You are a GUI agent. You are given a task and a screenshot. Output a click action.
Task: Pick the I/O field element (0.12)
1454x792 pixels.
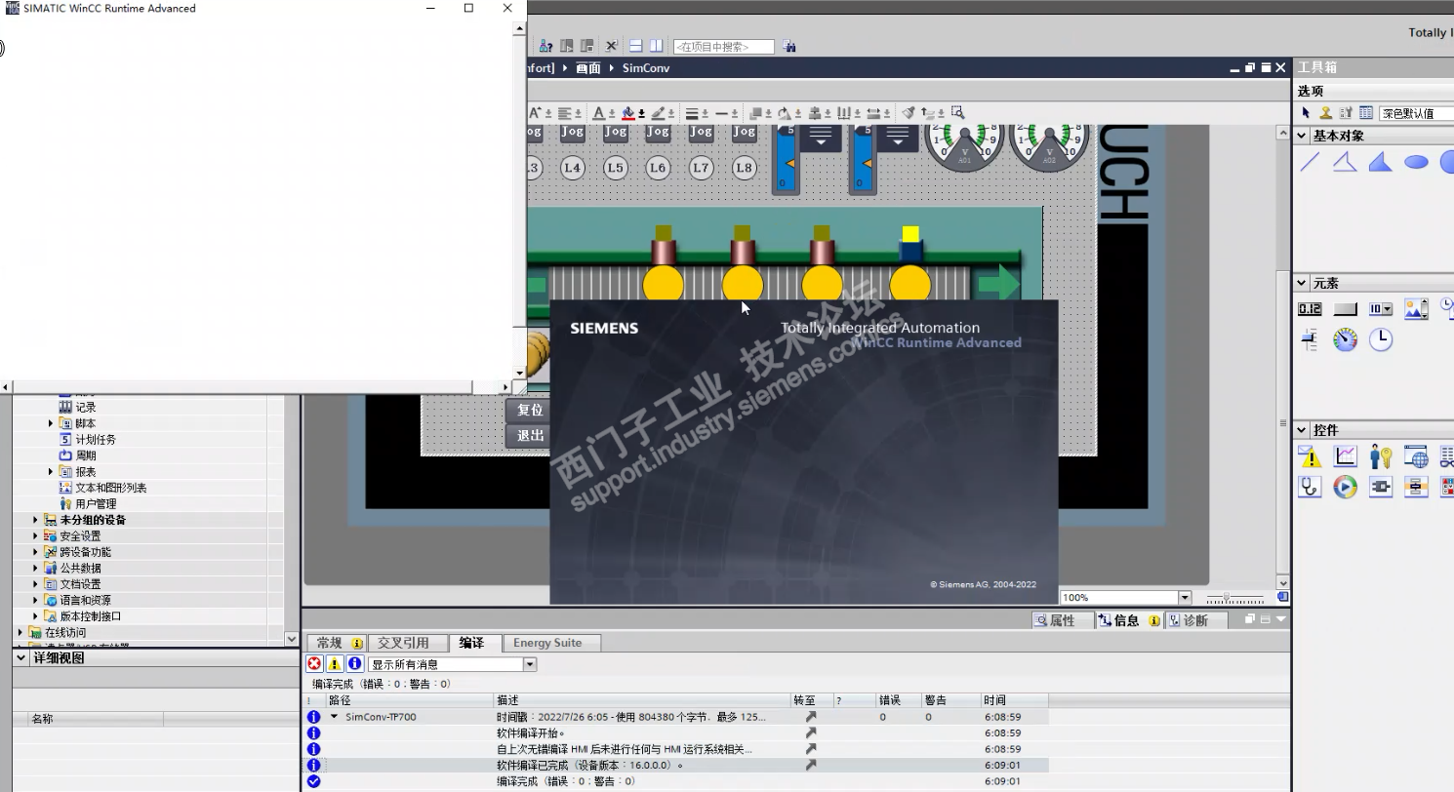coord(1310,309)
